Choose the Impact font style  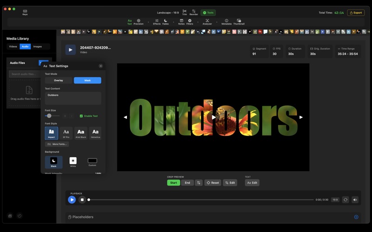(51, 133)
